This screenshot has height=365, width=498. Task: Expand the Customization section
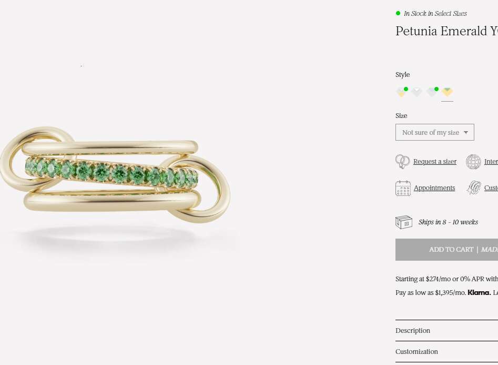point(416,352)
